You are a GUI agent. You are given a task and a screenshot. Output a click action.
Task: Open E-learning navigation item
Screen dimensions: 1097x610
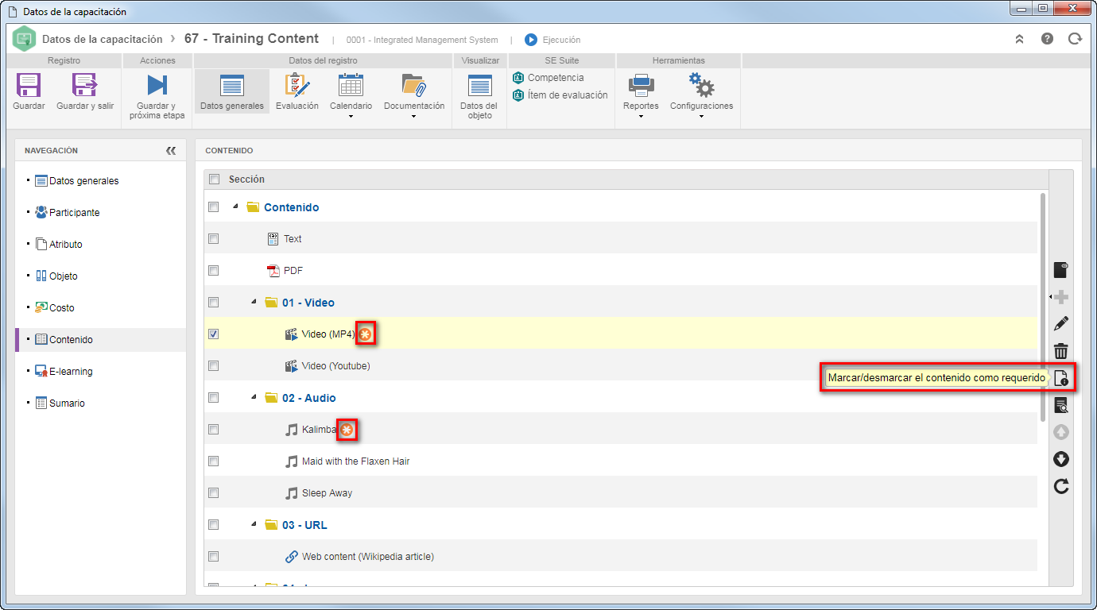pyautogui.click(x=71, y=372)
